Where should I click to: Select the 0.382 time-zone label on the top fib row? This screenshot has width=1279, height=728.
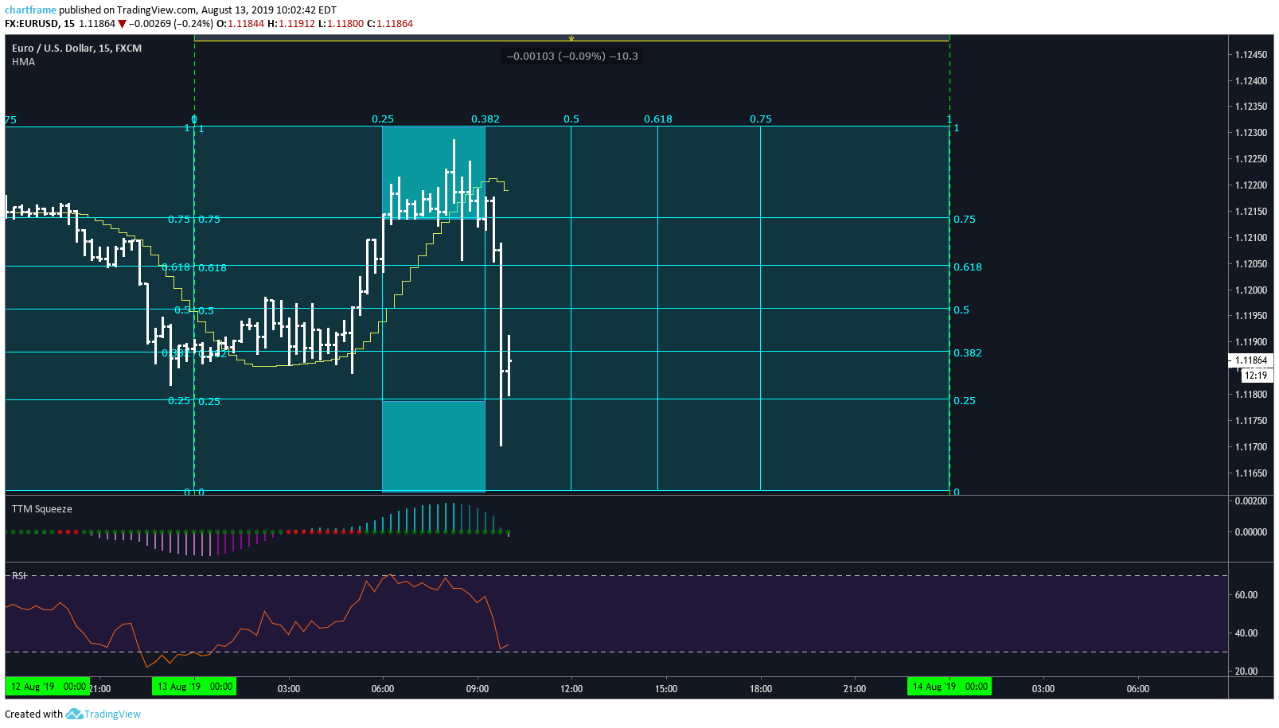(485, 119)
